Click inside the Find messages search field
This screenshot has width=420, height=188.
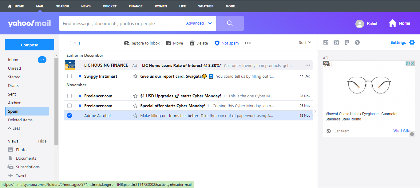pos(121,23)
